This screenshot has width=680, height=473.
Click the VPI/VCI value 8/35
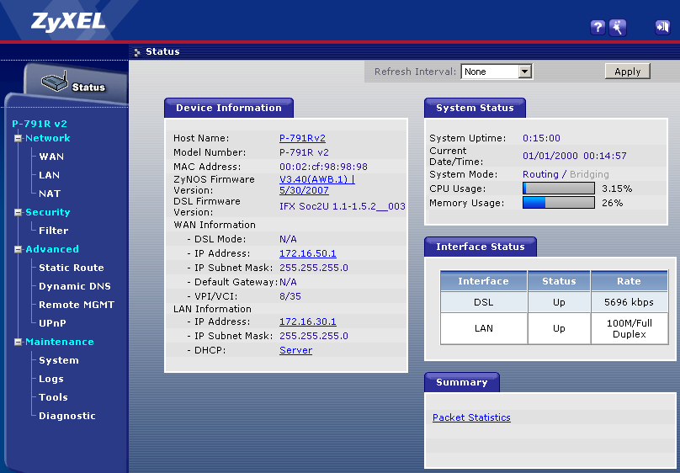(290, 296)
